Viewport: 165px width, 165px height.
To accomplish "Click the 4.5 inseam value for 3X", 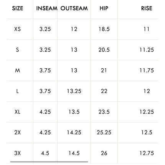I will (45, 153).
